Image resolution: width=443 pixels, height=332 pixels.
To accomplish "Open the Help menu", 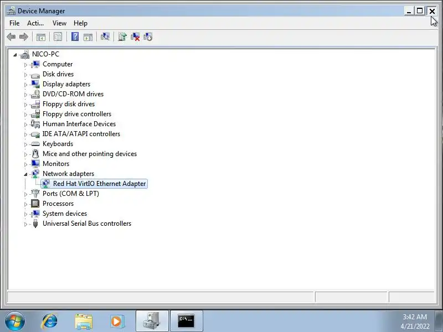I will click(x=80, y=23).
